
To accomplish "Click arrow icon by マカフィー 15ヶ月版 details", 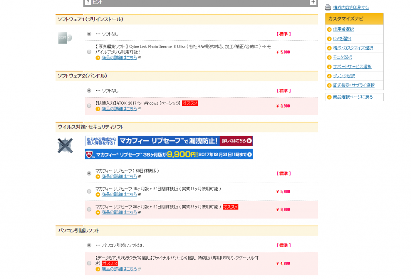I will click(x=98, y=195).
